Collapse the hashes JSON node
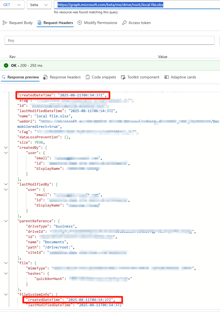Screen dimensions: 220x312 point(6,274)
